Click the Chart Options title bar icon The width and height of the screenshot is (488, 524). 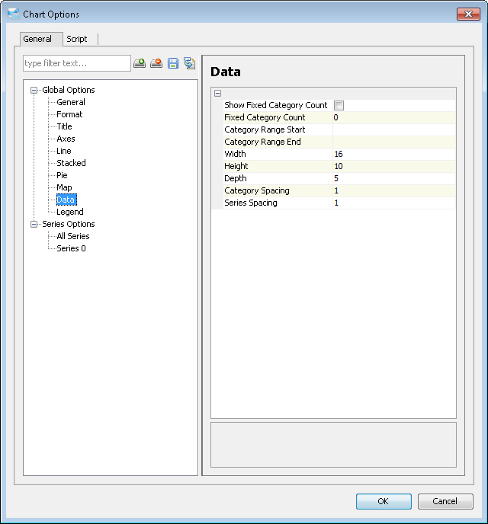pyautogui.click(x=13, y=14)
